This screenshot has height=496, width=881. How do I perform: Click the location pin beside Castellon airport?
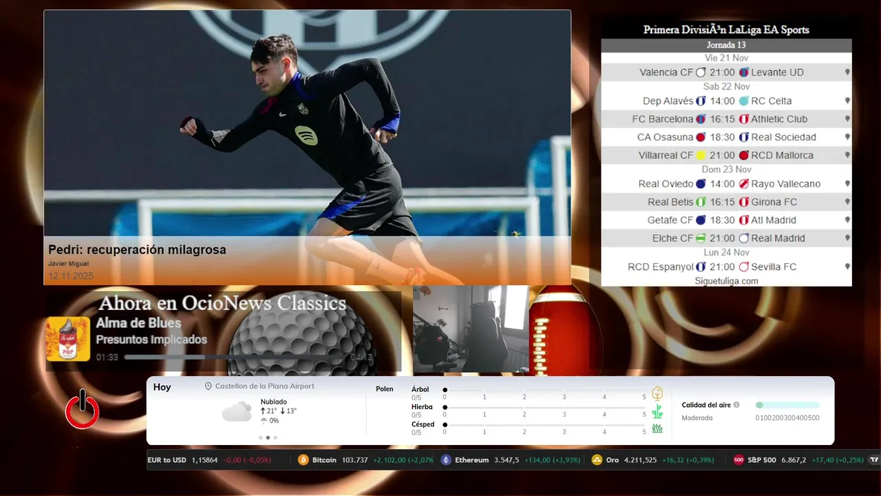[x=209, y=386]
